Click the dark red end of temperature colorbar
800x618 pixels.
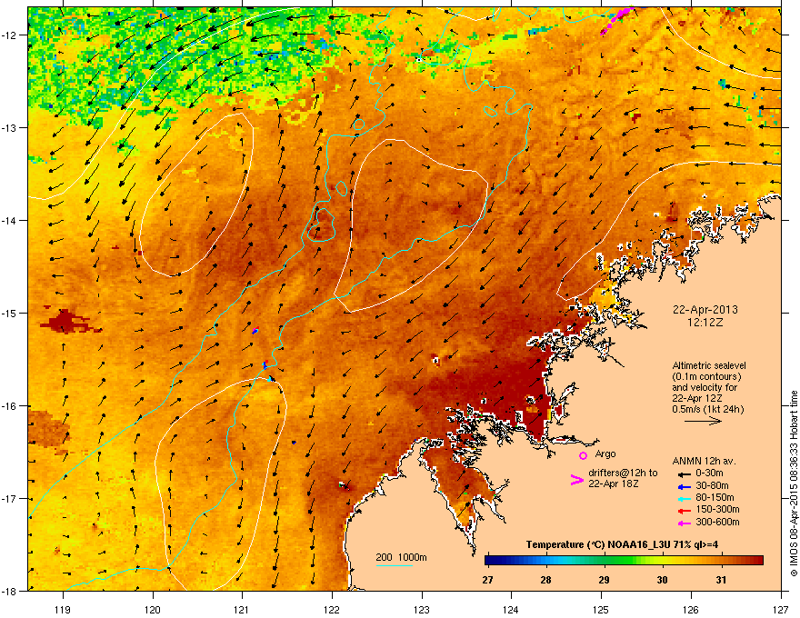pos(757,561)
